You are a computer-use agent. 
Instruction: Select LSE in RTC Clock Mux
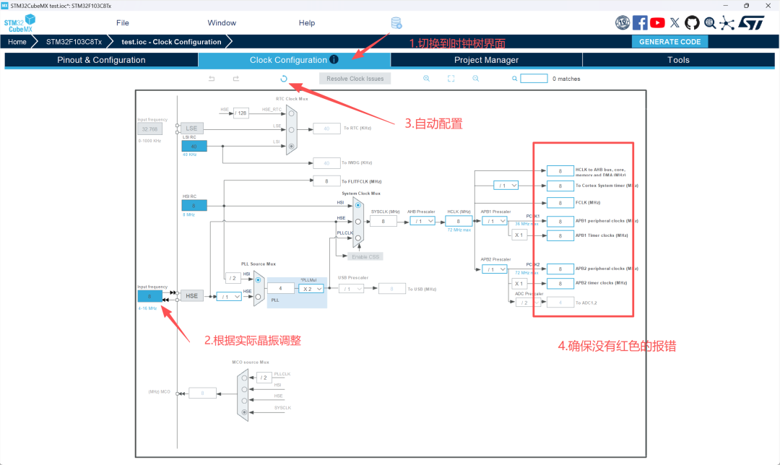[x=291, y=130]
